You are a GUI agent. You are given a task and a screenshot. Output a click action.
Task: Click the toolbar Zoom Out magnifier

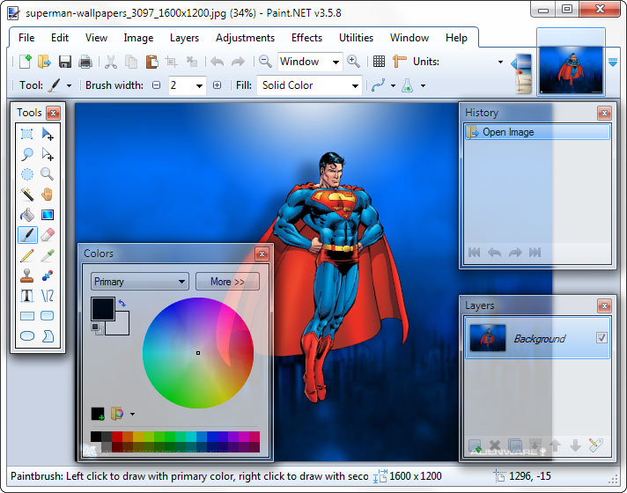265,62
